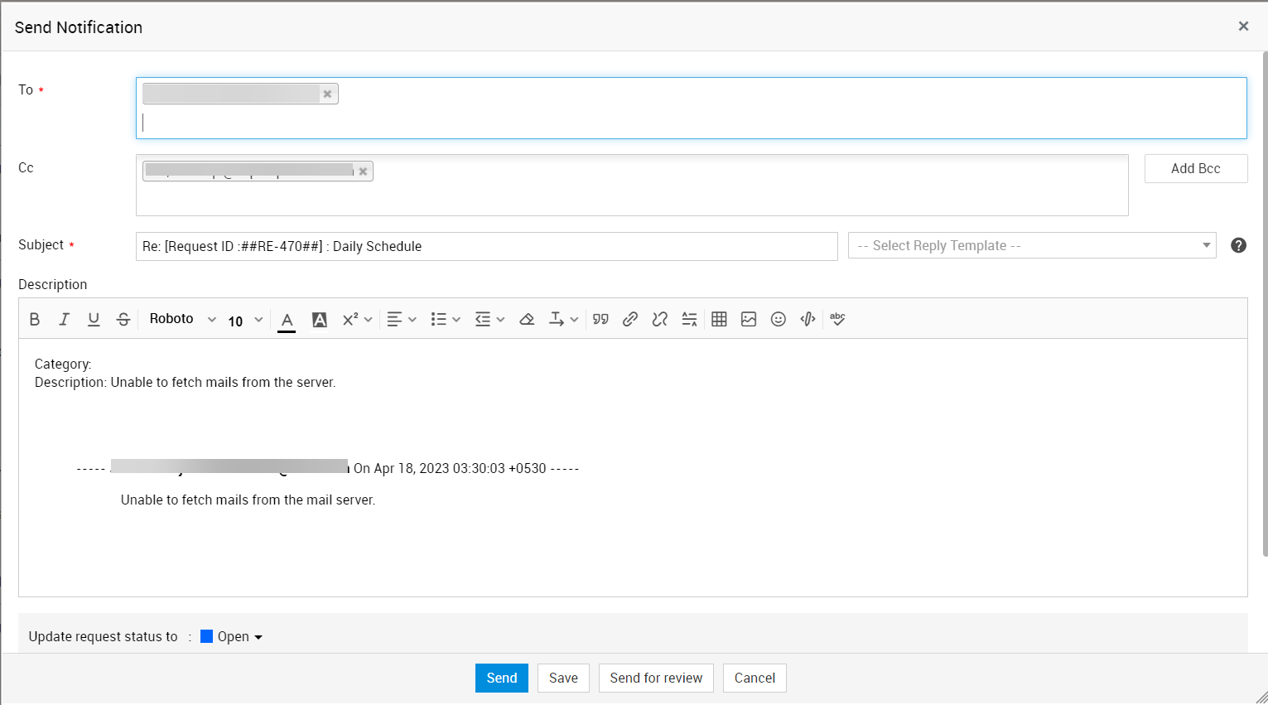The width and height of the screenshot is (1268, 705).
Task: Click the spell check icon
Action: click(x=837, y=320)
